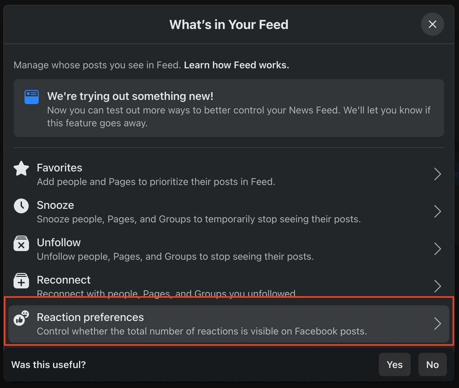This screenshot has height=388, width=459.
Task: Close the What's in Your Feed dialog
Action: click(432, 24)
